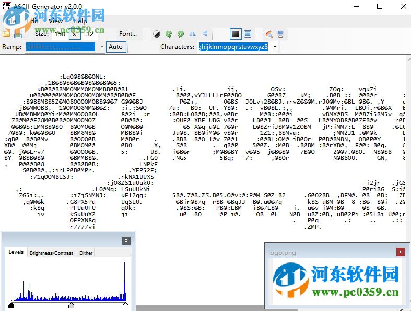This screenshot has width=411, height=311.
Task: Flip image horizontally with blue triangles icon
Action: point(193,34)
